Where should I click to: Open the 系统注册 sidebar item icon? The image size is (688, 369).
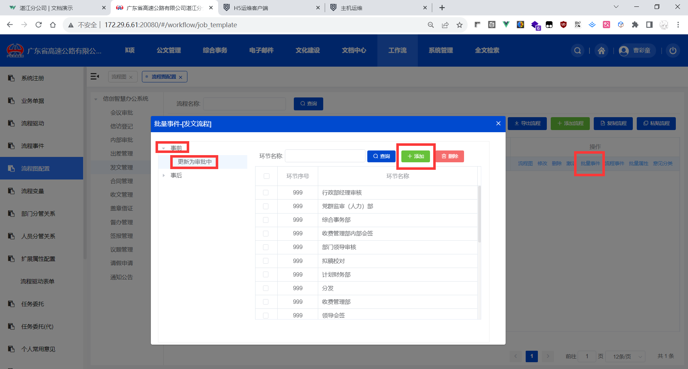(x=11, y=78)
